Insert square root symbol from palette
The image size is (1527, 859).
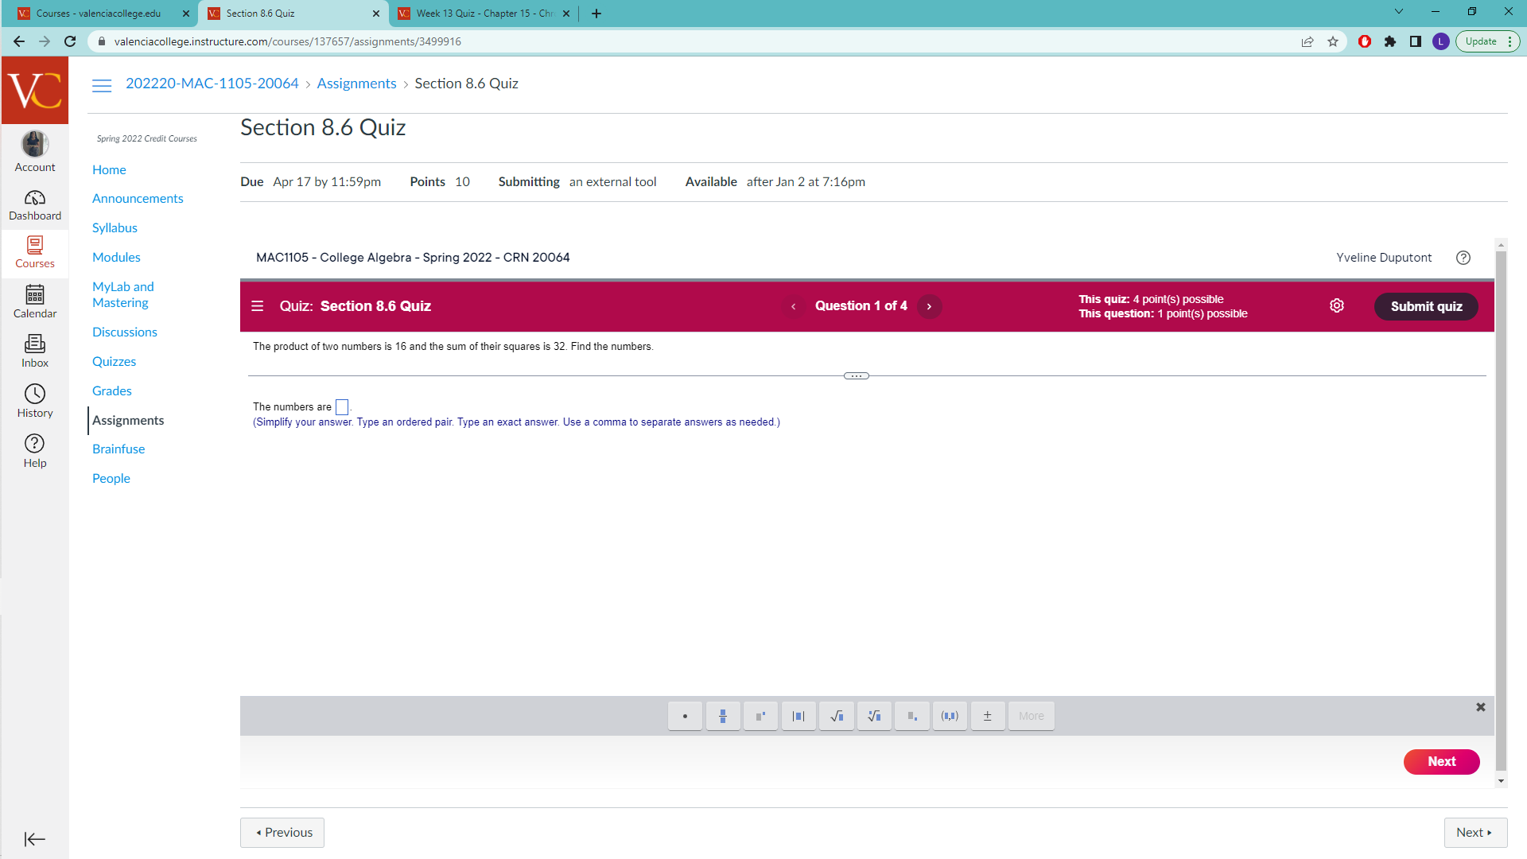[837, 716]
